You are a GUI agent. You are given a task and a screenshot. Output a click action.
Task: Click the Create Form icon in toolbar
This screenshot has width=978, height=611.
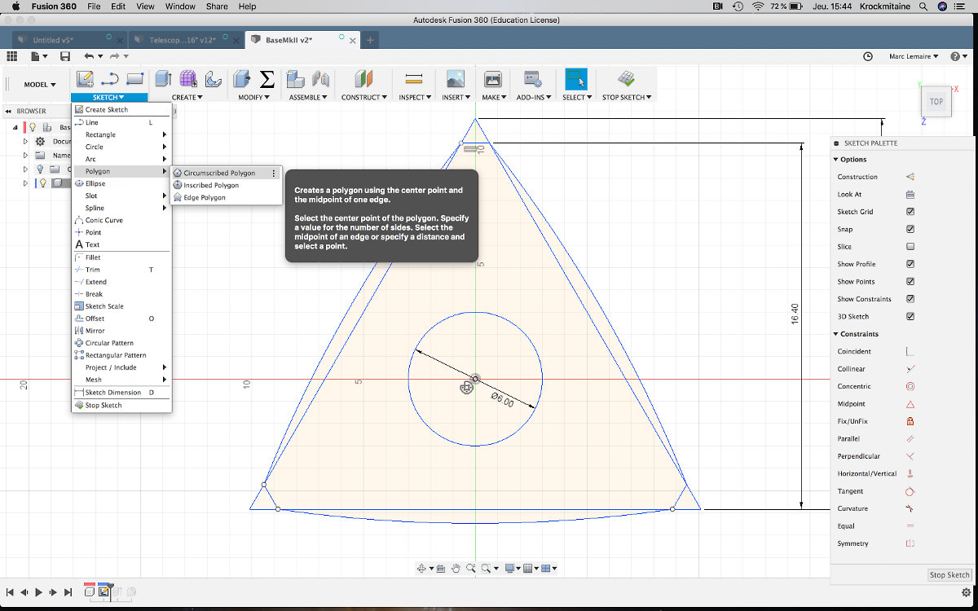click(188, 79)
